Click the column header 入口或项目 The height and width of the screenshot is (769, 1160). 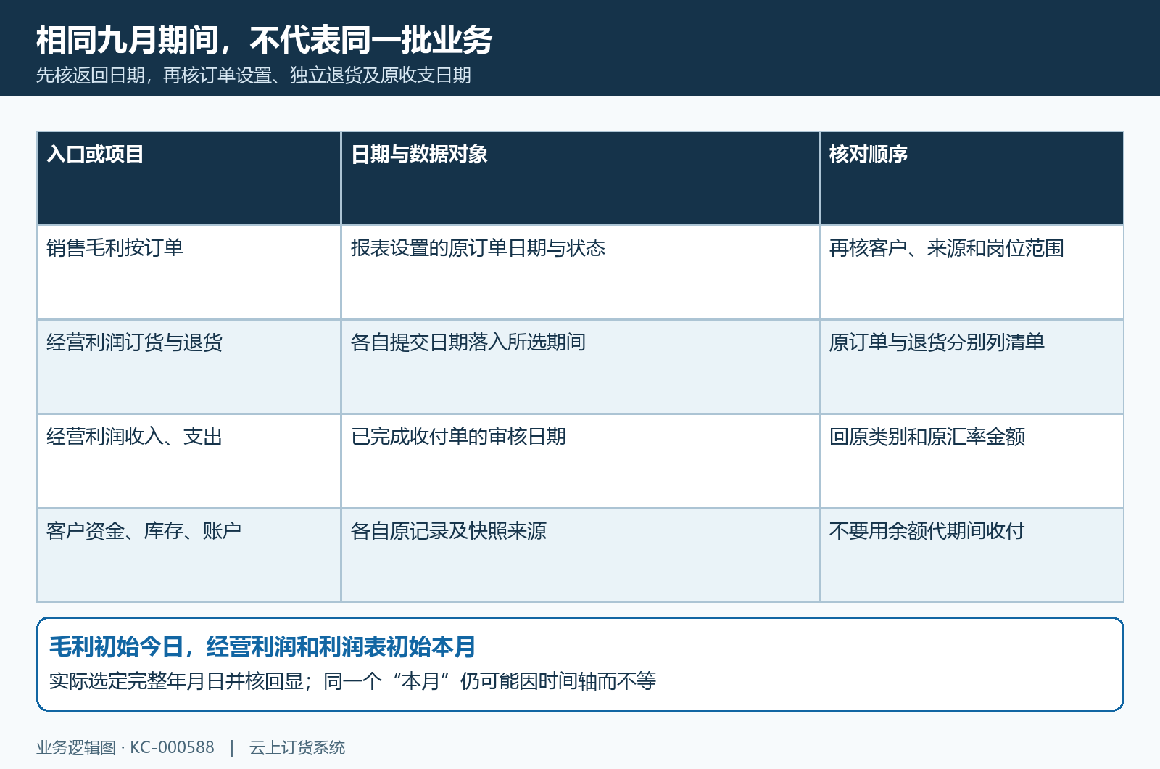click(x=188, y=178)
